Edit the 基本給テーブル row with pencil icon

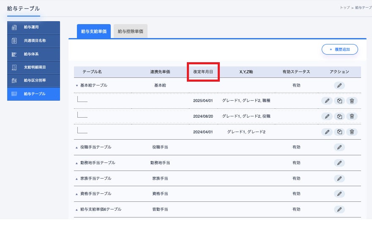[339, 85]
